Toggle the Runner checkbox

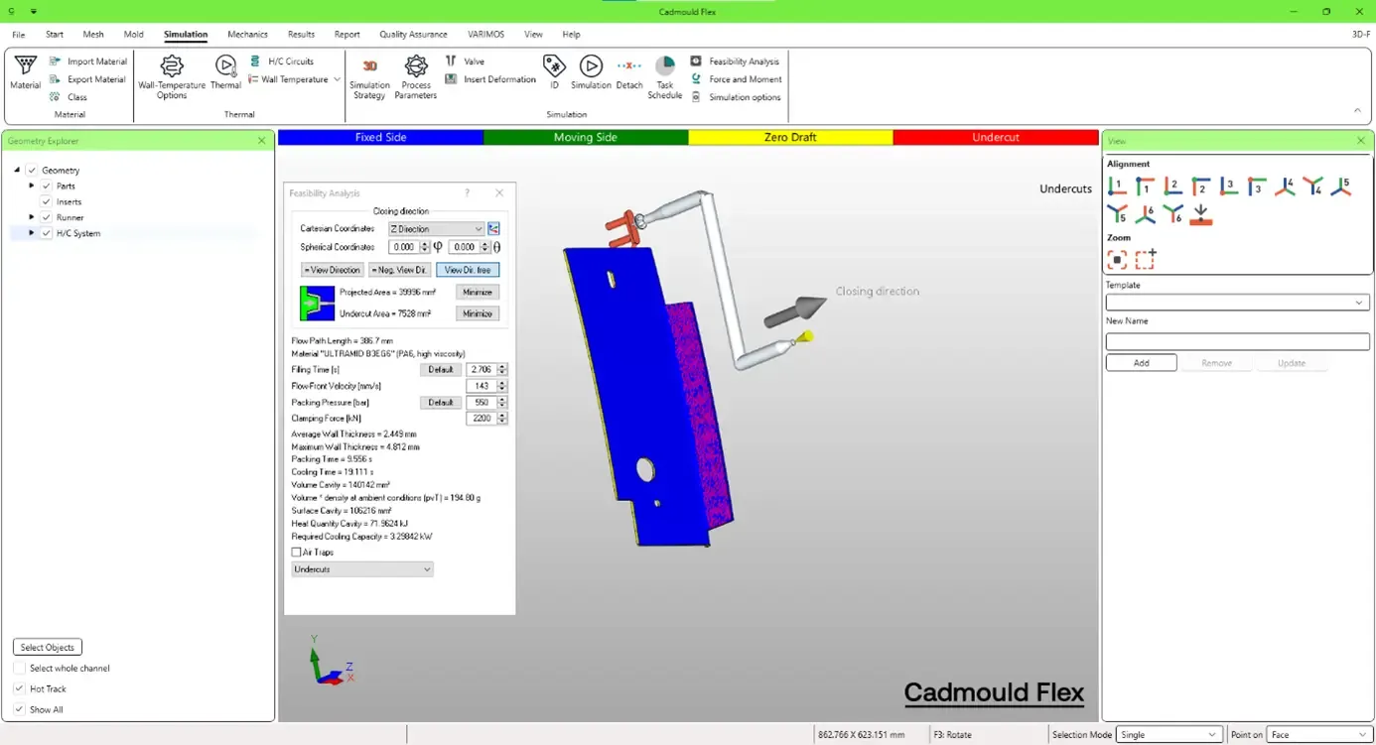(x=47, y=218)
